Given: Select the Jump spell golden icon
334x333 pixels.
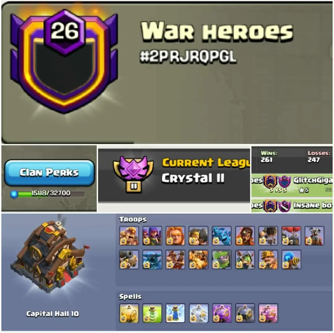Looking at the screenshot, I should (129, 313).
